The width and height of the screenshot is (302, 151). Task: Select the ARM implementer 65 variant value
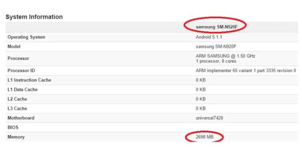click(246, 71)
